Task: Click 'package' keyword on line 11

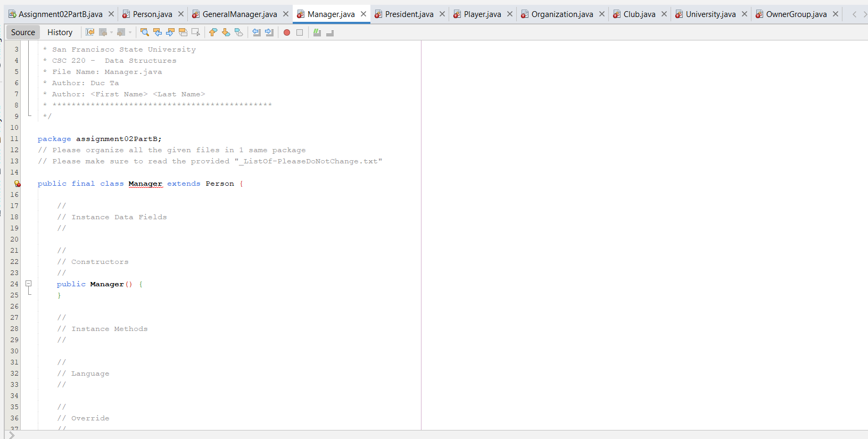Action: pos(54,139)
